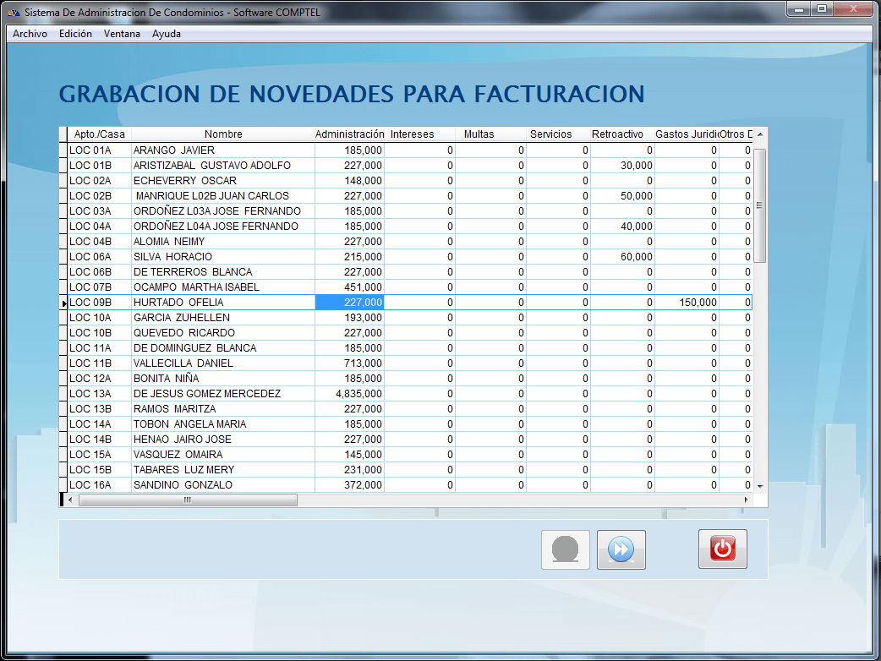Image resolution: width=881 pixels, height=661 pixels.
Task: Click the horizontal scrollbar thumb
Action: (x=188, y=500)
